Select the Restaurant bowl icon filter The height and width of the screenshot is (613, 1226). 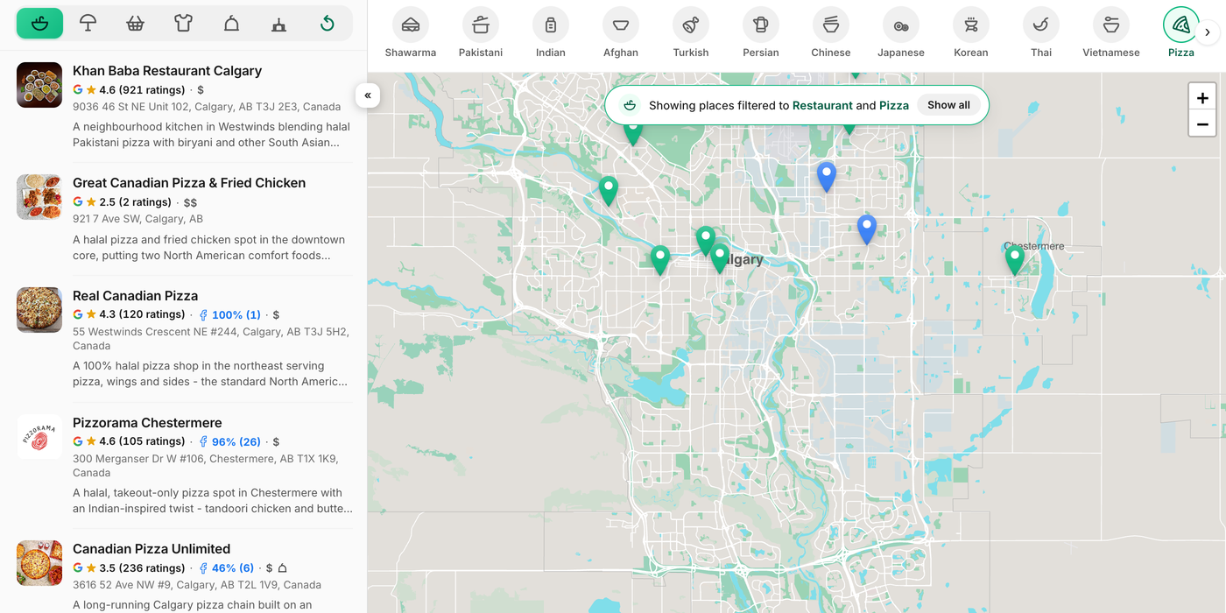click(39, 24)
